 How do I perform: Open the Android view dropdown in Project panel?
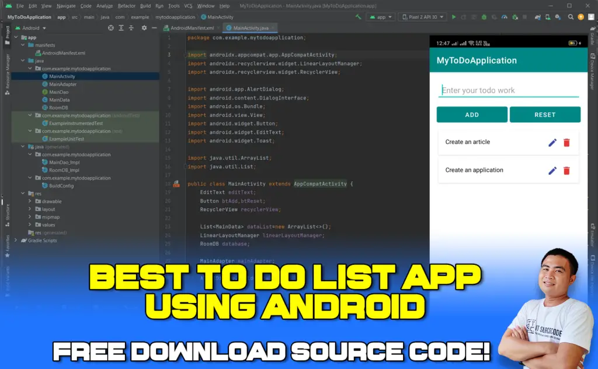point(31,28)
